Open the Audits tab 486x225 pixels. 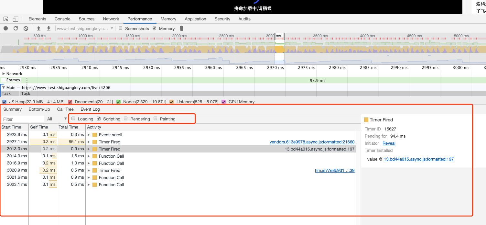click(x=244, y=19)
